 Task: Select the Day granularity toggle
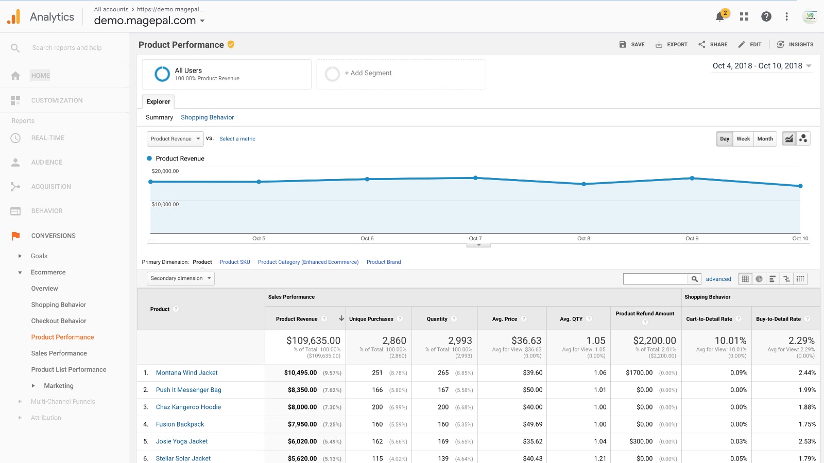tap(725, 139)
